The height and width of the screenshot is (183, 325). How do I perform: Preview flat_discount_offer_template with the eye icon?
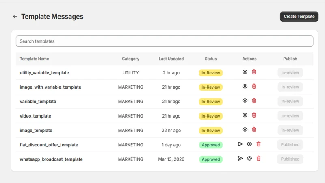coord(249,144)
